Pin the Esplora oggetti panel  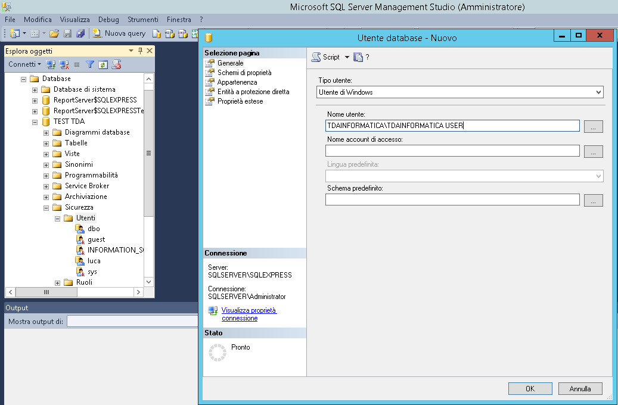click(140, 51)
